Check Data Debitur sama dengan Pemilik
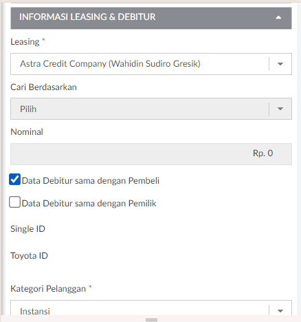301x322 pixels. (14, 202)
